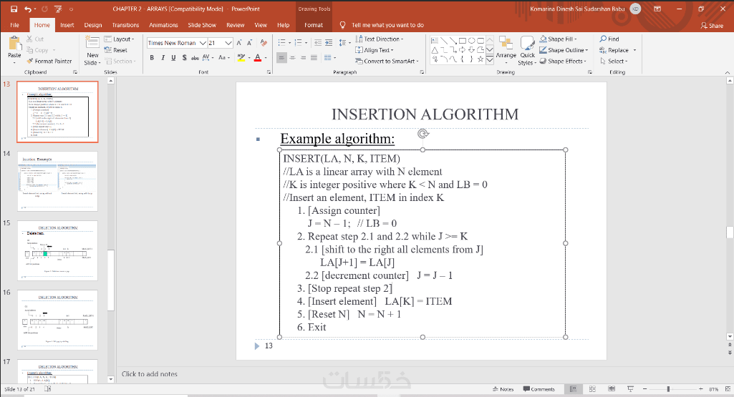Click the Find search icon

tap(609, 39)
